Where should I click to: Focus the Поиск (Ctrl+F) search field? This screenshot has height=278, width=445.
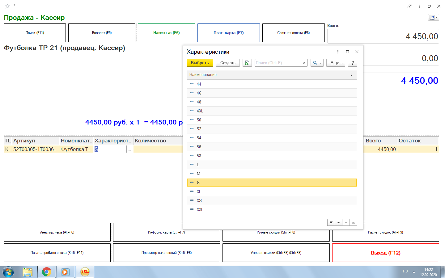tap(278, 63)
